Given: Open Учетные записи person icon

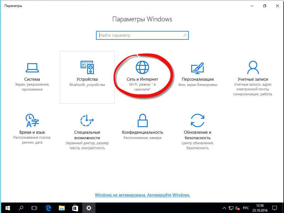Looking at the screenshot, I should pos(253,67).
